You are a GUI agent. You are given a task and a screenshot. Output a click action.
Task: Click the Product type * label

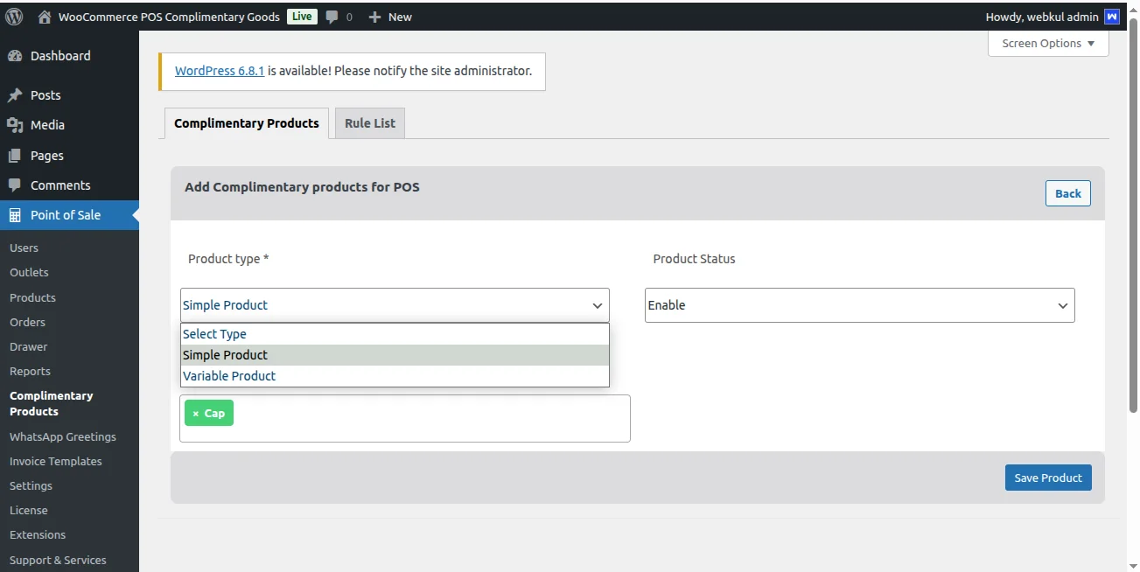[228, 259]
